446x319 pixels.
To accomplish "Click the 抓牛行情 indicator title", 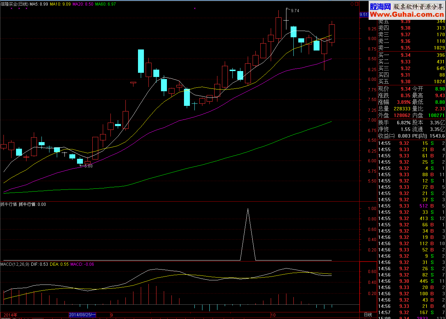I will (x=9, y=204).
